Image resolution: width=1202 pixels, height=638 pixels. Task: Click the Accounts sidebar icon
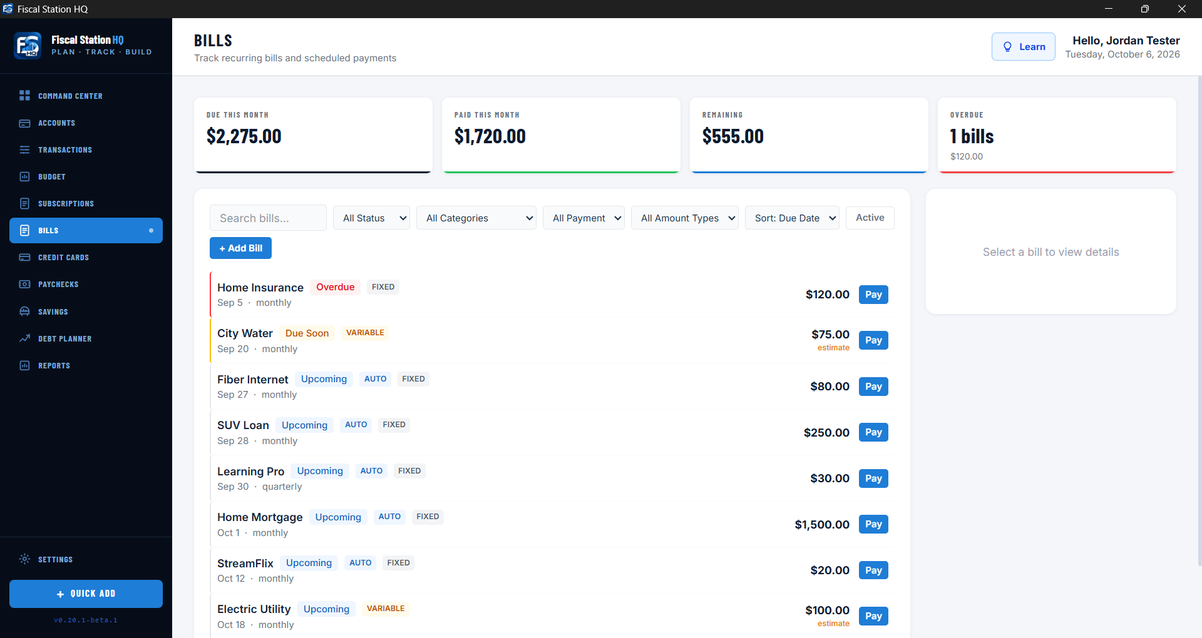pos(24,123)
